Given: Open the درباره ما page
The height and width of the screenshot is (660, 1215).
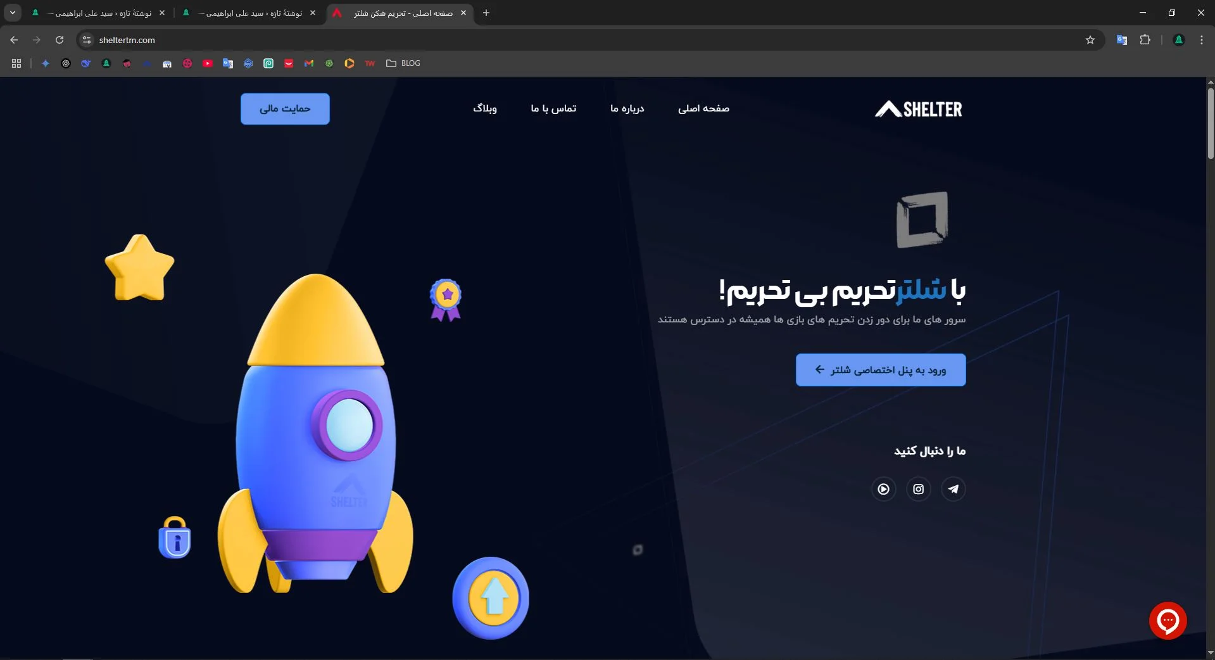Looking at the screenshot, I should click(627, 109).
